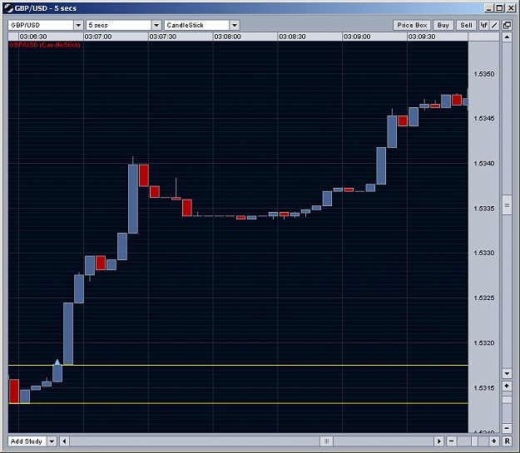Open the GBP/USD symbol dropdown arrow
The image size is (520, 453).
click(78, 25)
